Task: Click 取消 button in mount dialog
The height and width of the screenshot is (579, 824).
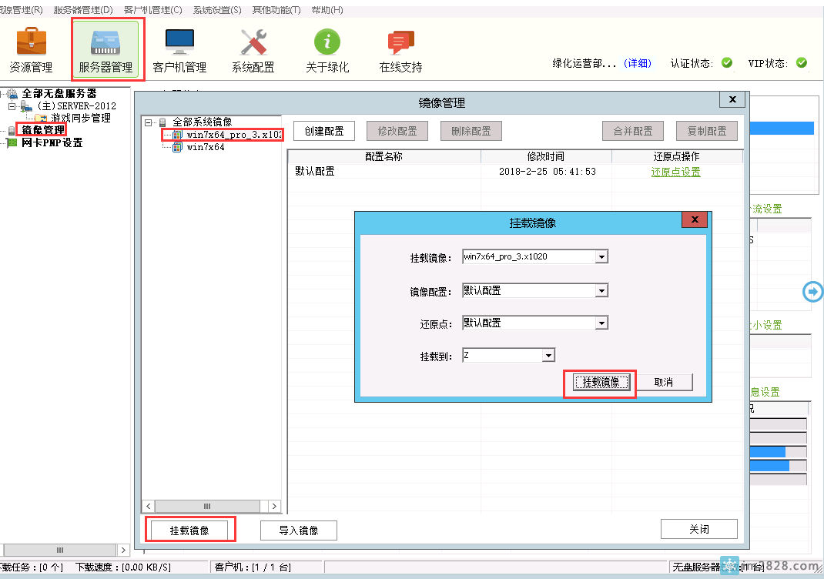Action: [663, 382]
